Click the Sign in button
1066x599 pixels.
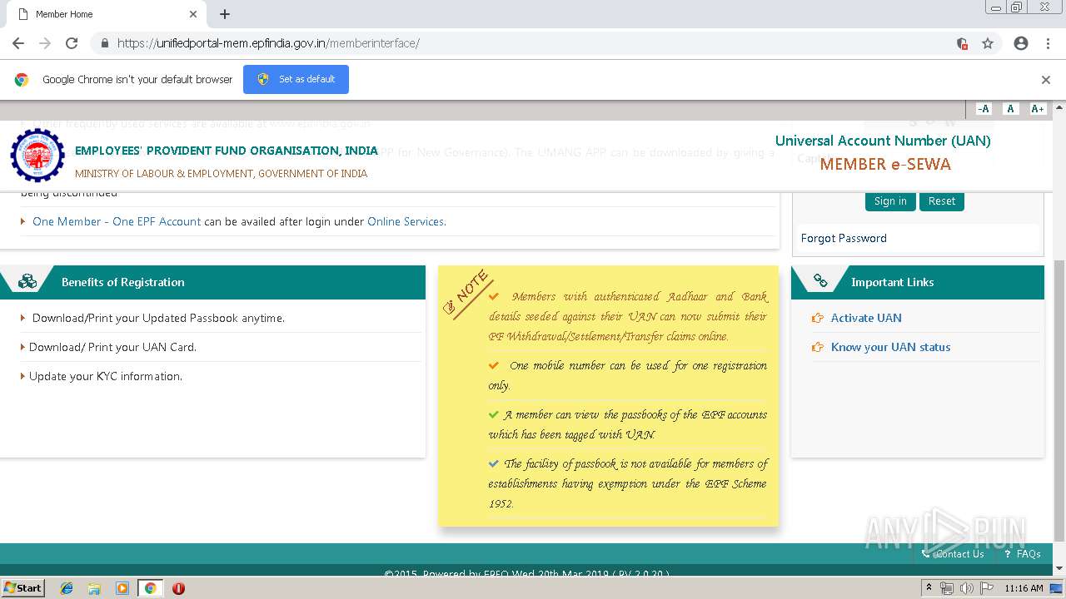(890, 201)
